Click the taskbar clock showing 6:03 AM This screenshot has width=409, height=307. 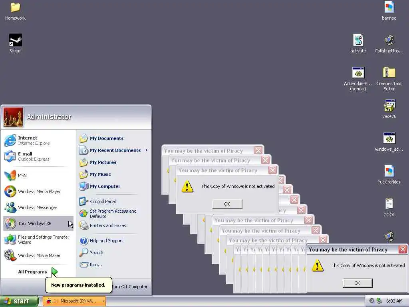pyautogui.click(x=394, y=301)
